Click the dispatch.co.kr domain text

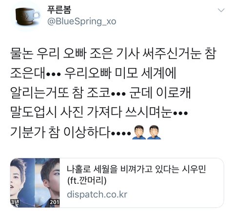pyautogui.click(x=97, y=195)
